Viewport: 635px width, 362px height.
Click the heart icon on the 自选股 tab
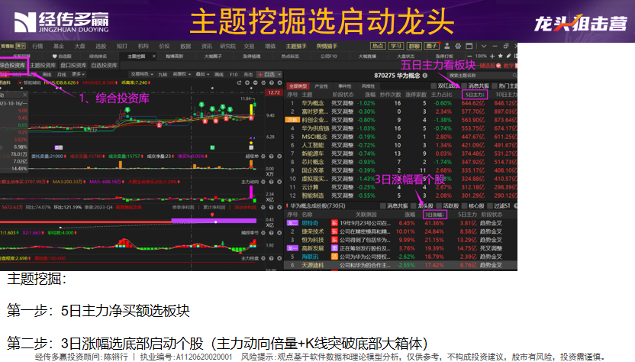tap(55, 56)
